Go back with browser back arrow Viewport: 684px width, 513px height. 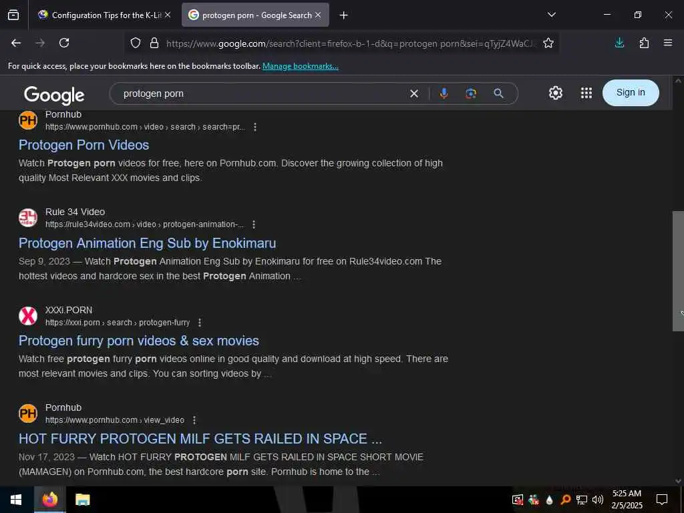pos(16,43)
